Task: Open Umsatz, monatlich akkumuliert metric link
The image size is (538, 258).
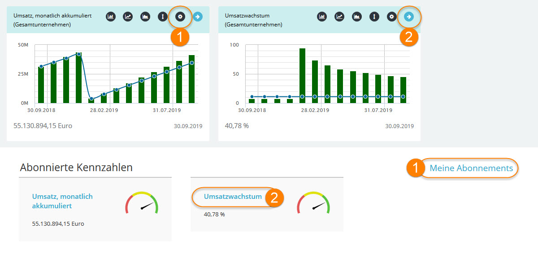Action: point(62,201)
